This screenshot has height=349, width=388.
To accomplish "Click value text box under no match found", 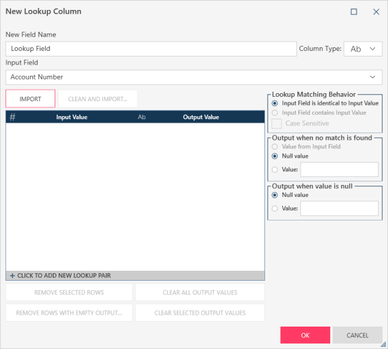I will tap(339, 170).
